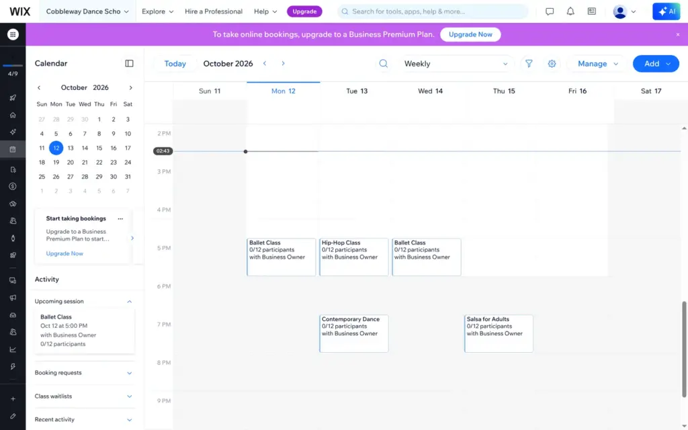This screenshot has width=688, height=430.
Task: Select date 12 in mini calendar
Action: pyautogui.click(x=56, y=148)
